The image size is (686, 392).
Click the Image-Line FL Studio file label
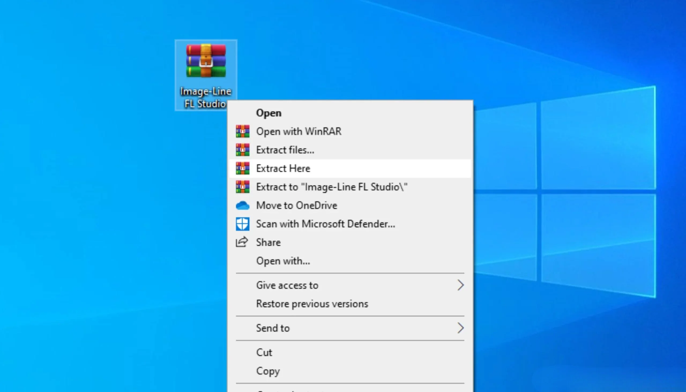pos(205,97)
